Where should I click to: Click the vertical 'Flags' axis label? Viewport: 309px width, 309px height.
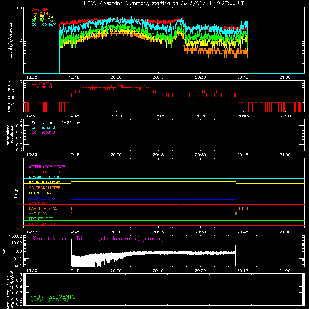click(16, 193)
